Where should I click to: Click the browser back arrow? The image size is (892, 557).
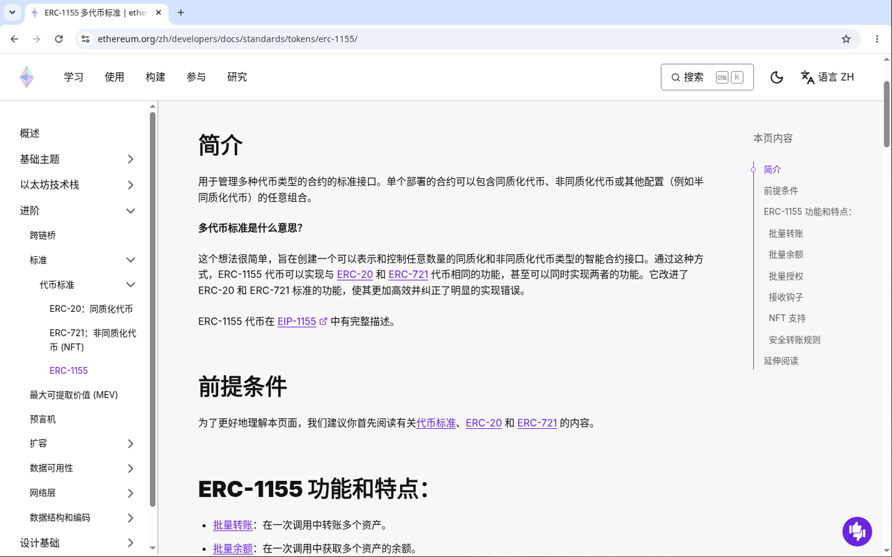pos(15,39)
